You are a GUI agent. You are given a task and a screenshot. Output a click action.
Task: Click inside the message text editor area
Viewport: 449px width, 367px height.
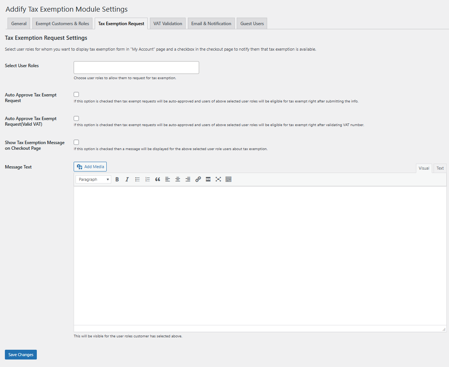click(260, 256)
